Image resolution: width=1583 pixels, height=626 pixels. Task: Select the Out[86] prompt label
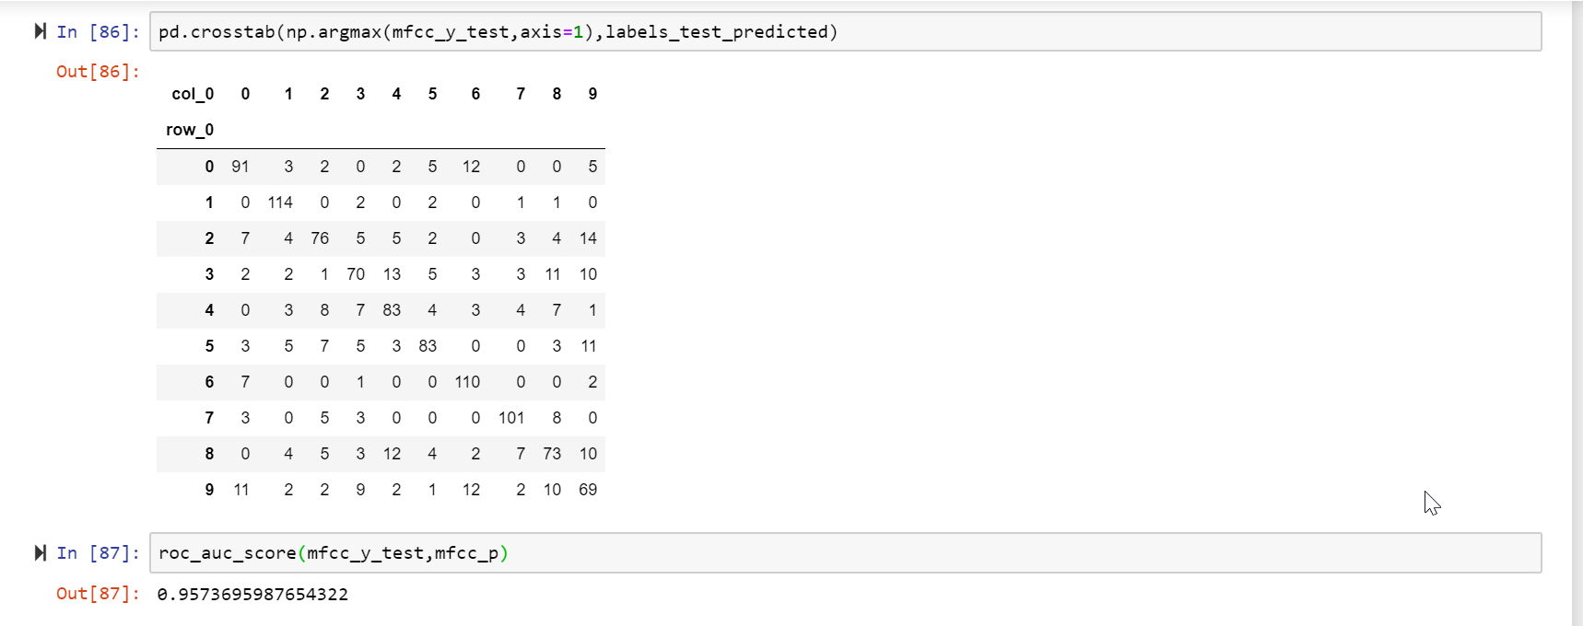click(x=99, y=71)
